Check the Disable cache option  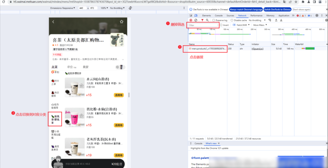click(x=232, y=20)
